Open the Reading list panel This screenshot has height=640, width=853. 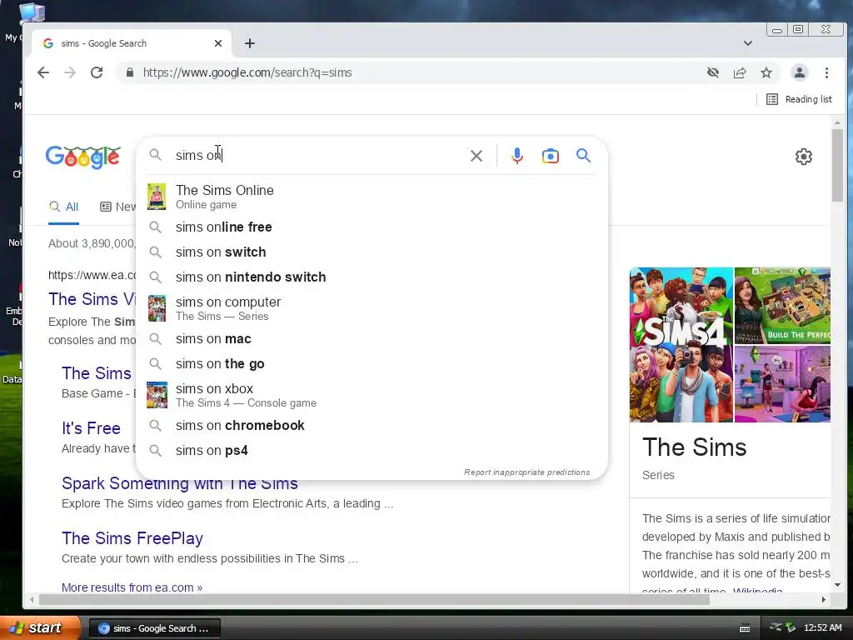tap(799, 99)
